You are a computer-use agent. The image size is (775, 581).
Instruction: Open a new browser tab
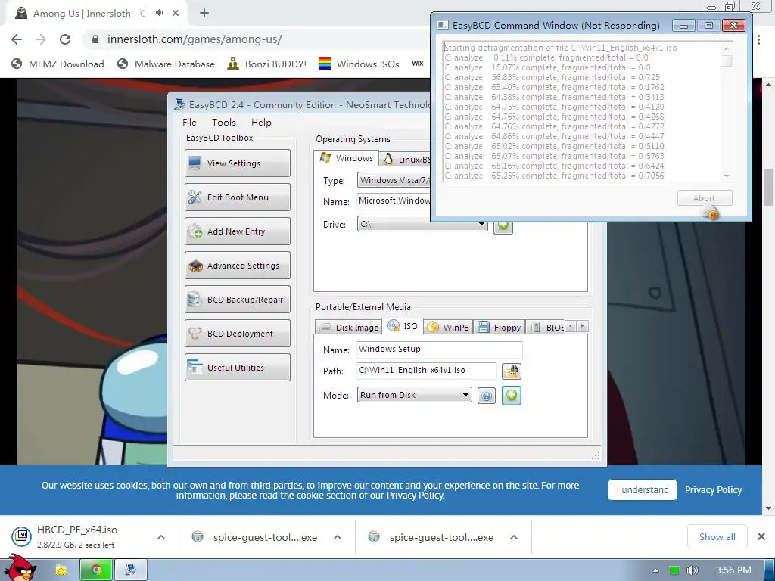coord(204,13)
